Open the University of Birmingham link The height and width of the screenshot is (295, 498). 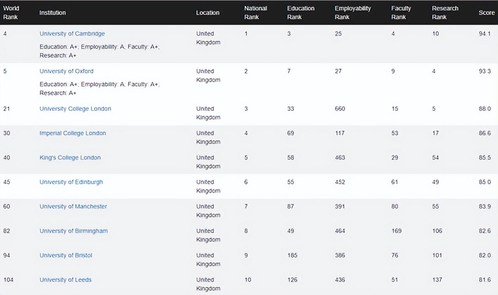click(74, 231)
